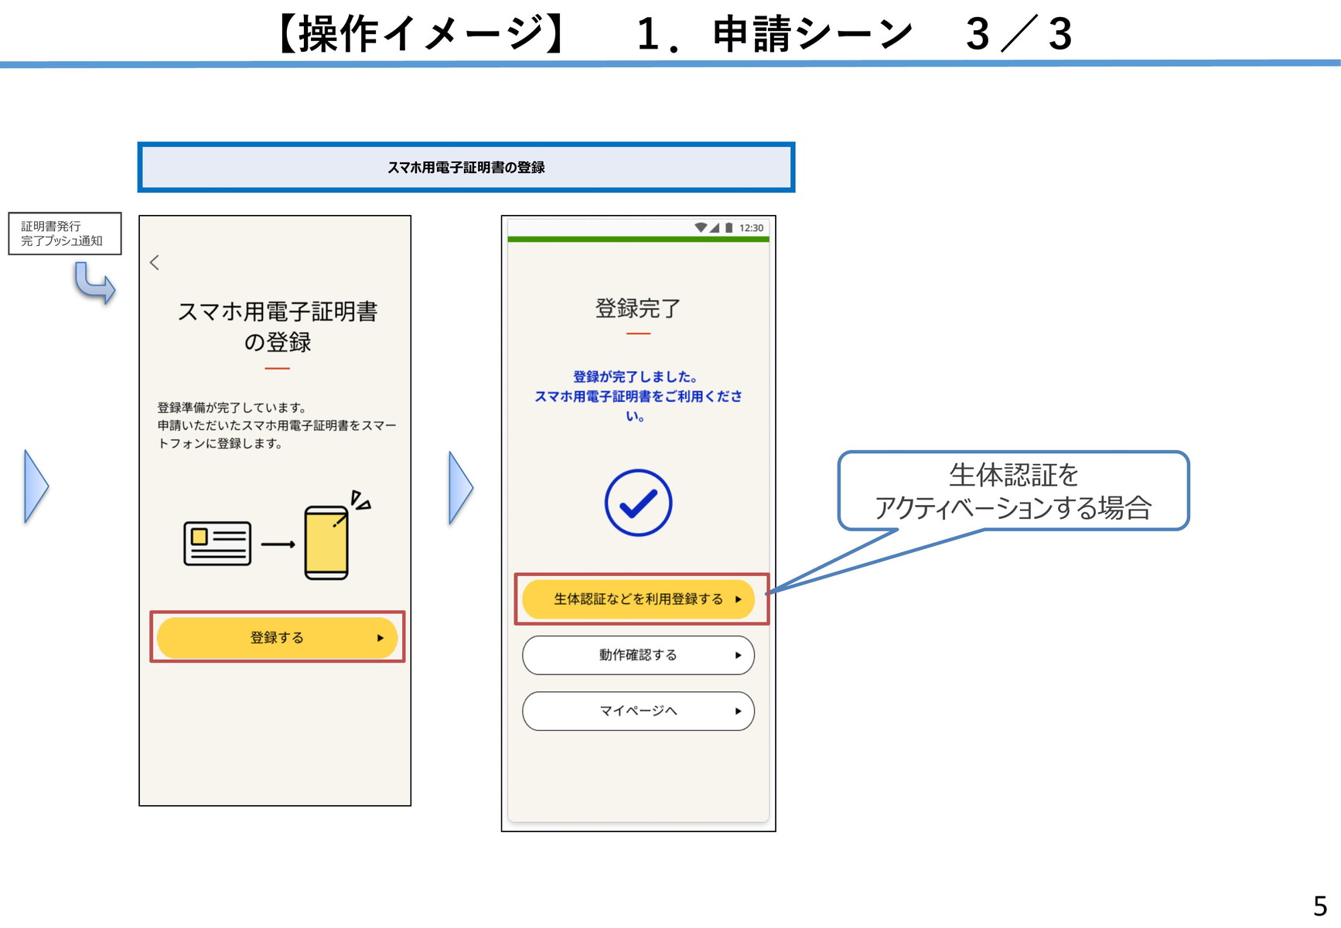Image resolution: width=1341 pixels, height=928 pixels.
Task: Click the Wi-Fi signal status icon
Action: tap(701, 227)
